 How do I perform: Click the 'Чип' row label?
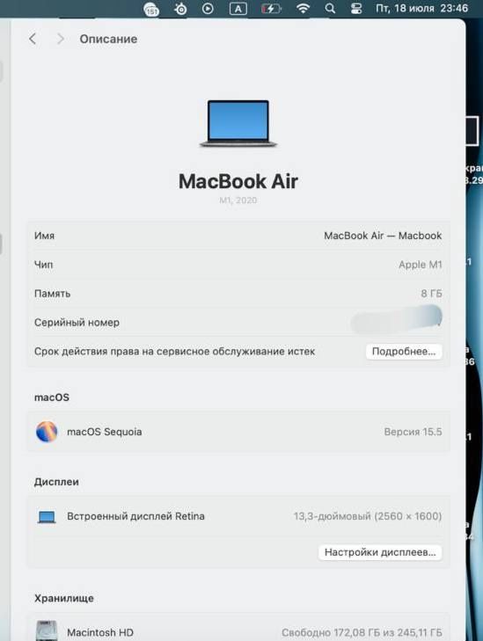[x=43, y=265]
